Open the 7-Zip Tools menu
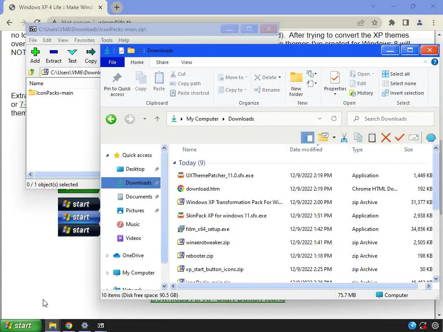The width and height of the screenshot is (443, 332). tap(107, 40)
